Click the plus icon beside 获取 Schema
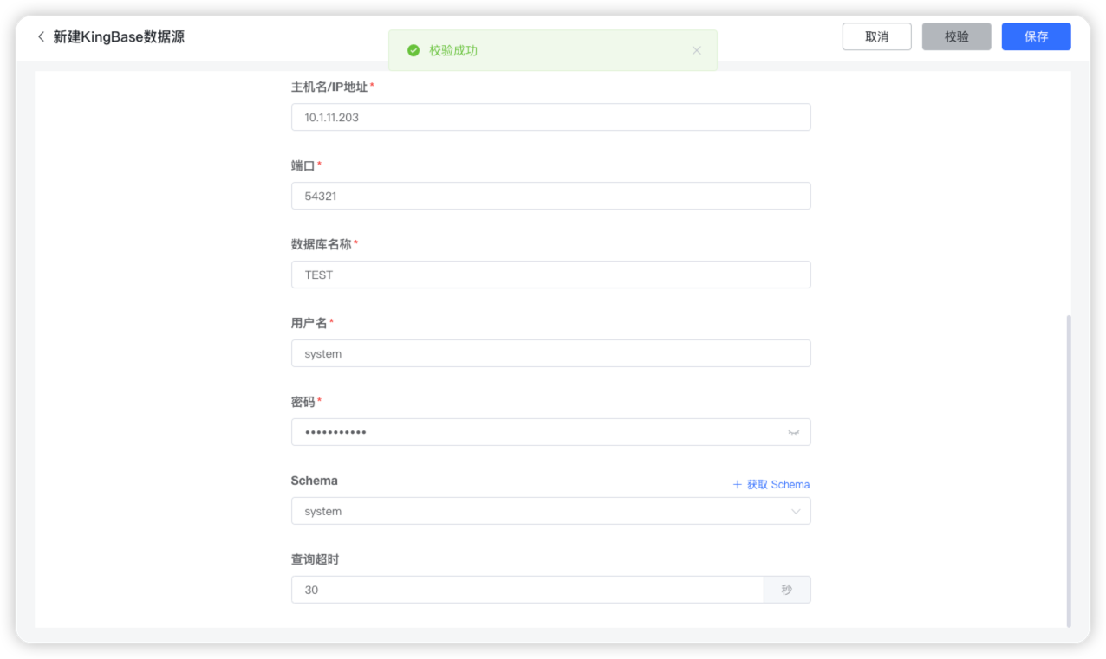This screenshot has width=1106, height=659. [x=738, y=485]
